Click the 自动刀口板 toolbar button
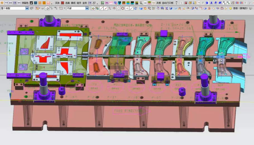 coord(168,3)
